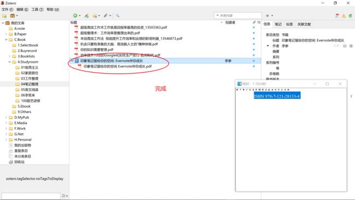Click the attachment column header paperclip

pyautogui.click(x=254, y=22)
